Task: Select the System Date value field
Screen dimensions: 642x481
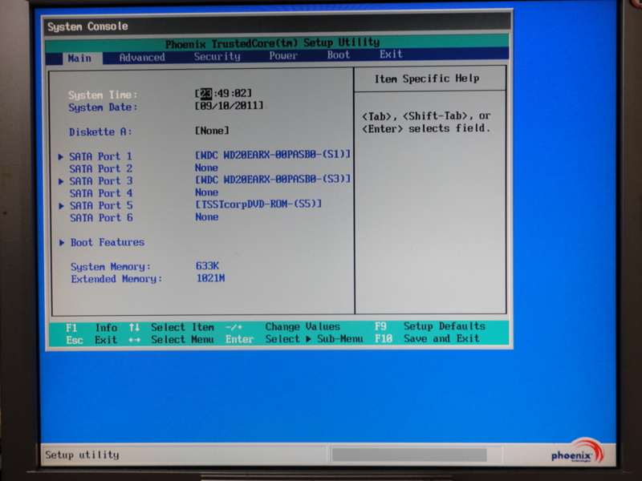Action: pyautogui.click(x=230, y=106)
